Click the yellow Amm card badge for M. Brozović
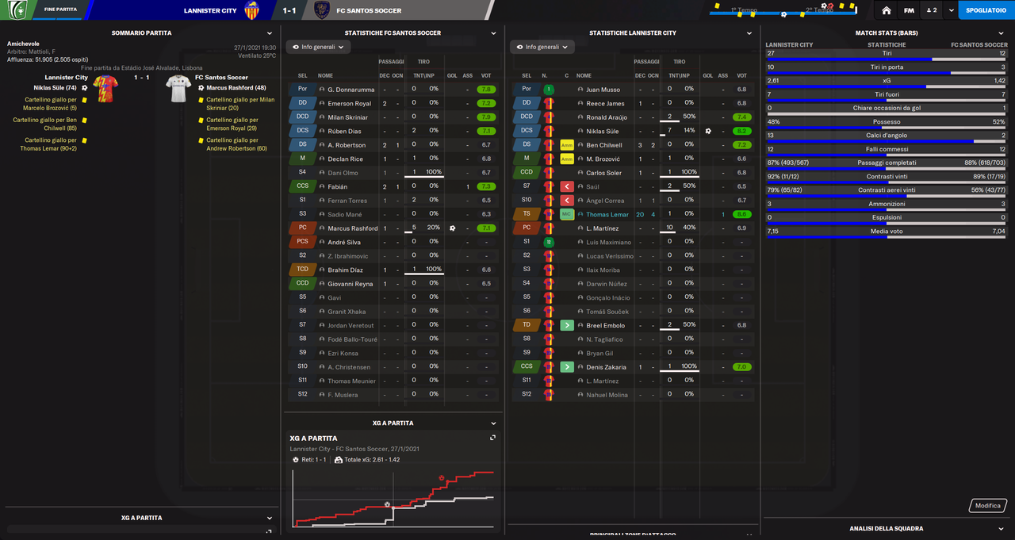The image size is (1015, 540). click(567, 159)
